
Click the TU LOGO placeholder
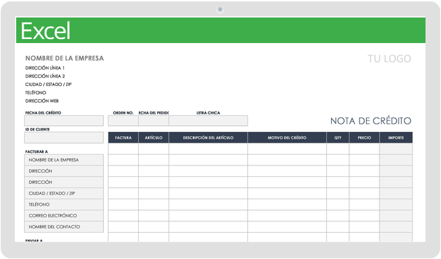(389, 59)
